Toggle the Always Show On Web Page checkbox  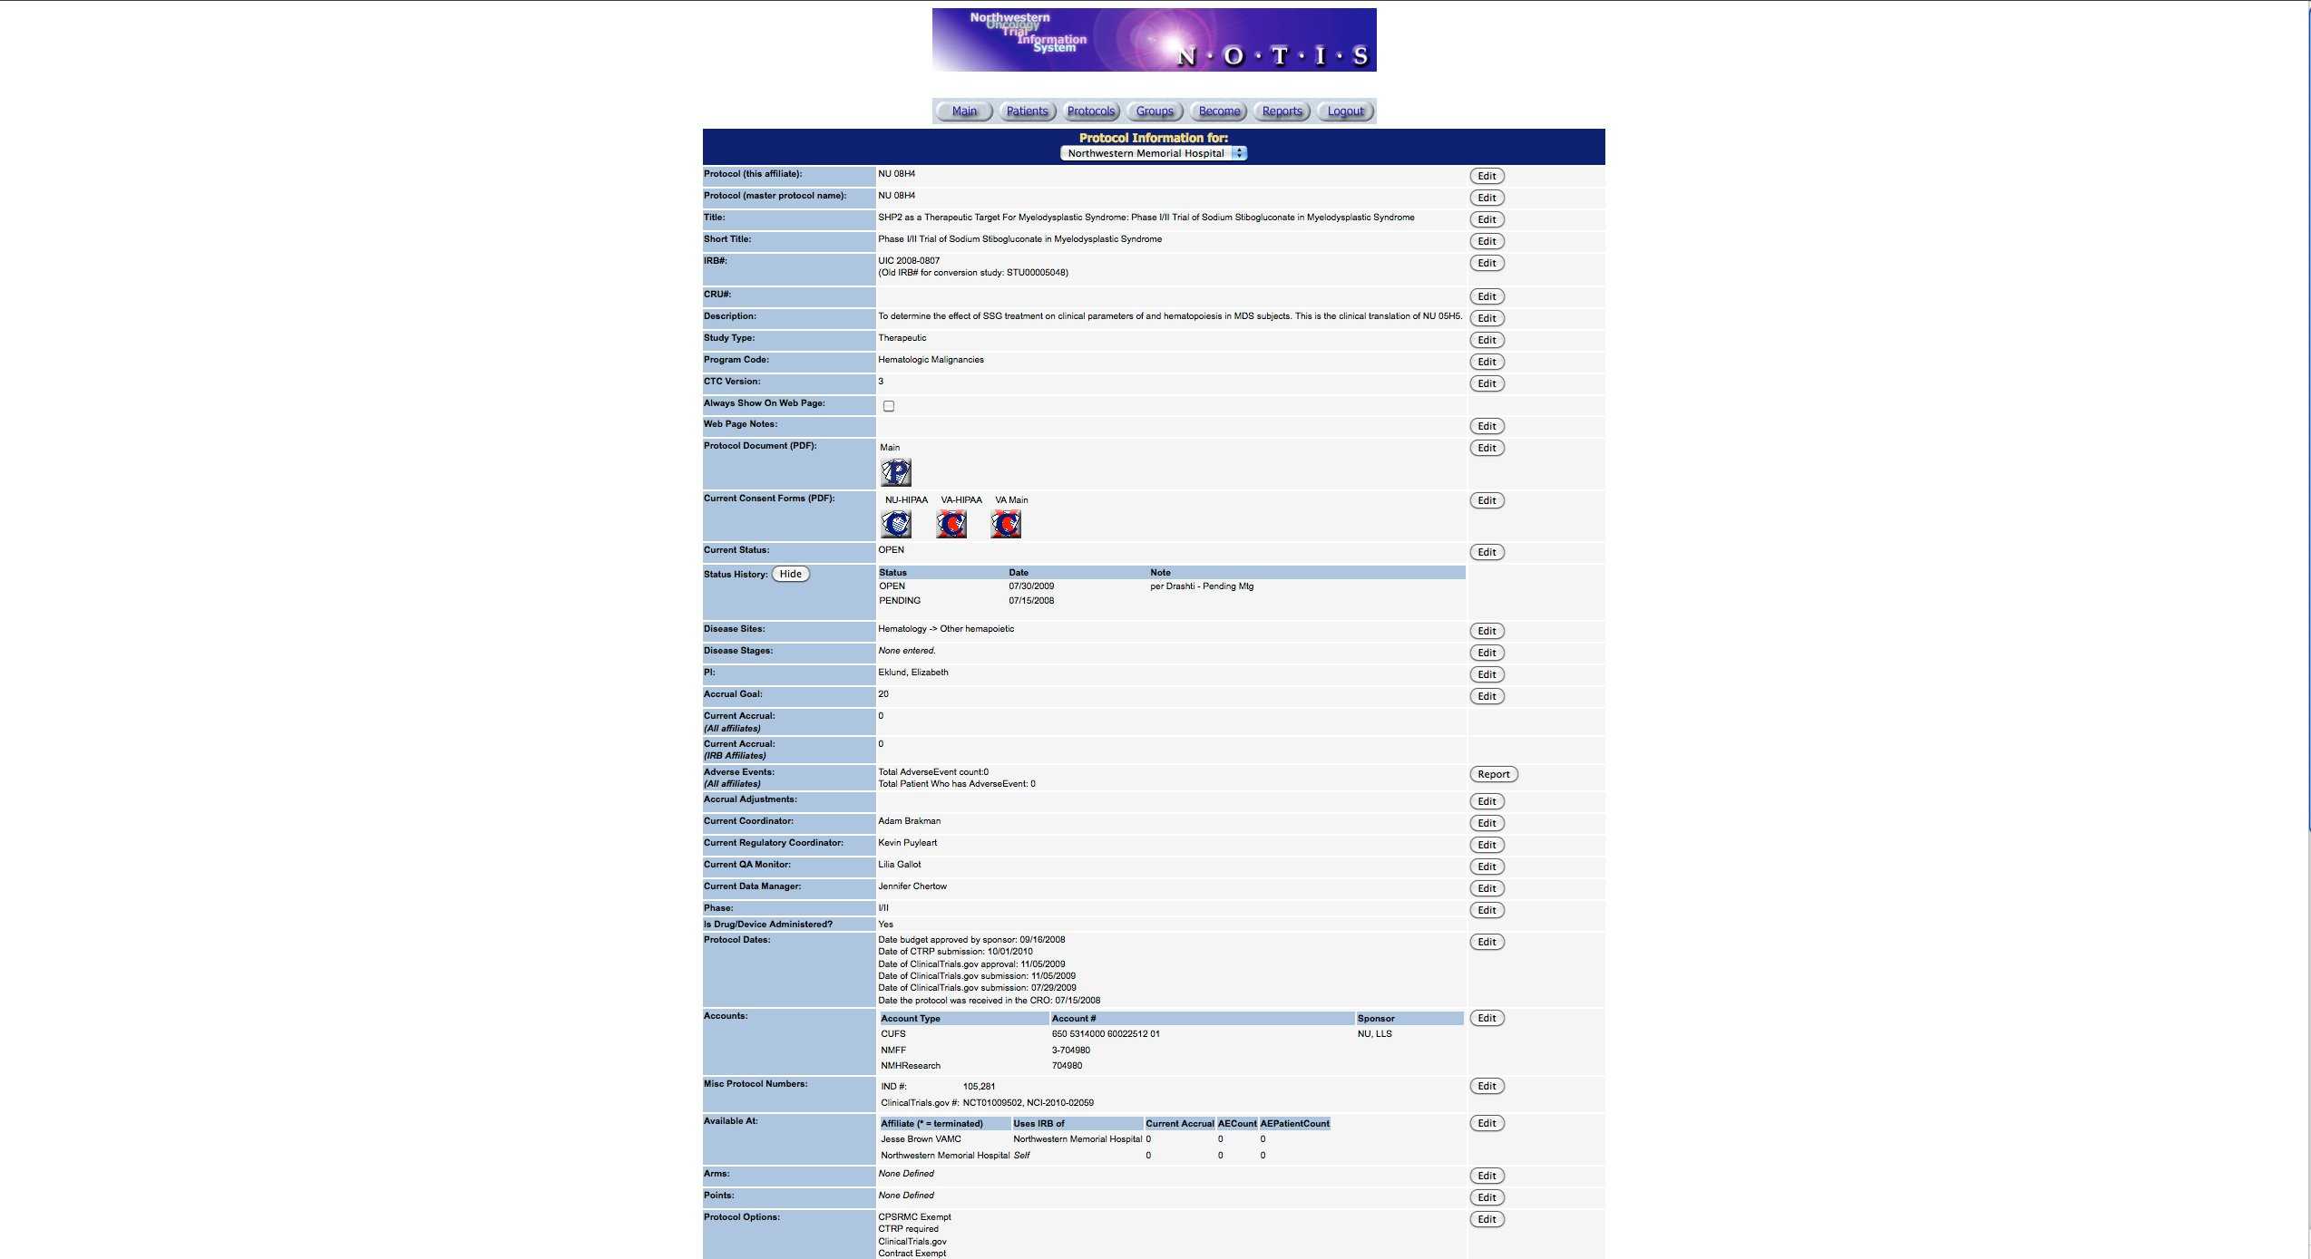(887, 406)
